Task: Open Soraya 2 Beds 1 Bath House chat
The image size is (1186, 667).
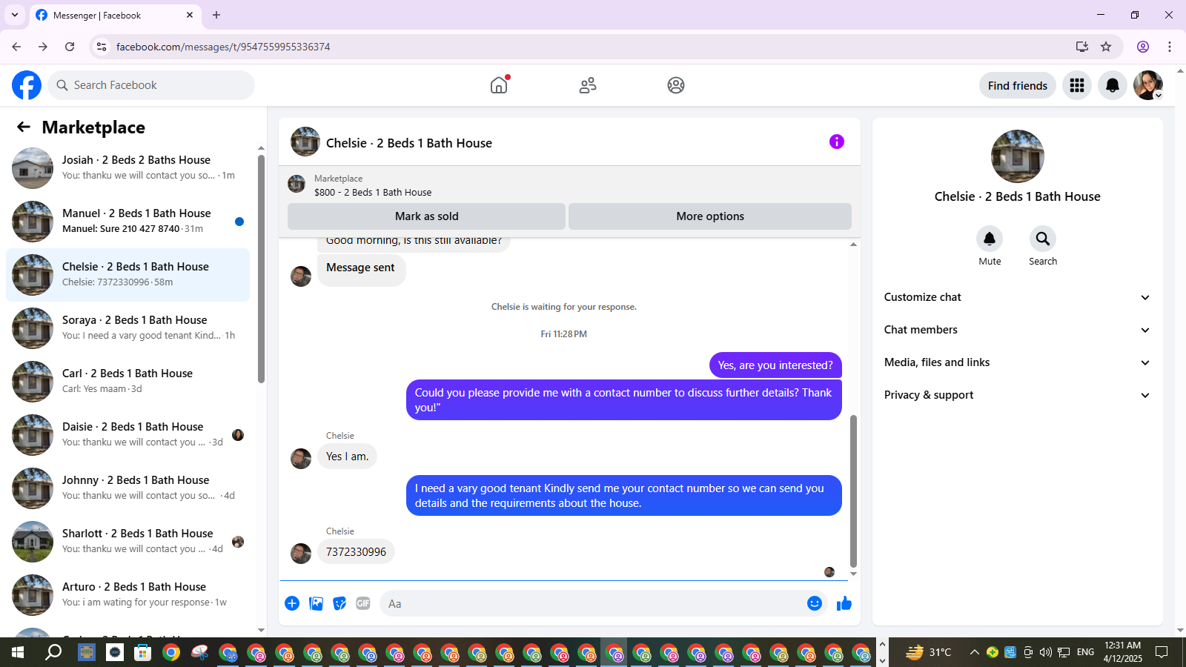Action: point(128,328)
